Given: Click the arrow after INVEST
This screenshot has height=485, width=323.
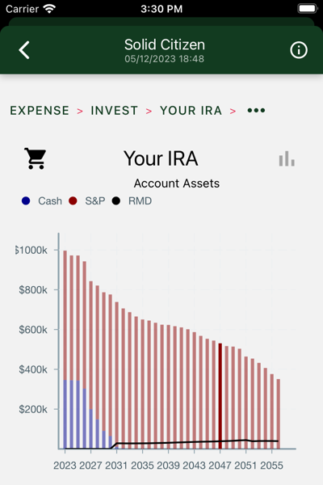Looking at the screenshot, I should click(149, 111).
